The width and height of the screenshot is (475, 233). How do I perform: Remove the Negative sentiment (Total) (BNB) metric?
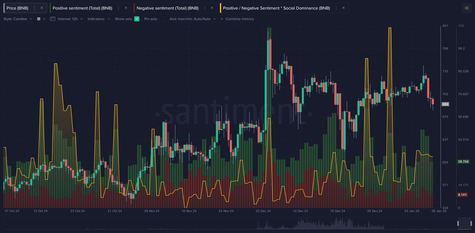(x=212, y=8)
